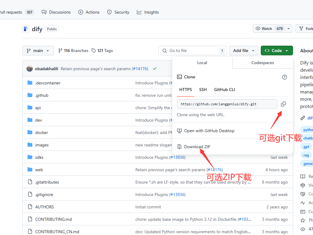Click the balance scale license icon
Image resolution: width=313 pixels, height=235 pixels.
[x=303, y=185]
